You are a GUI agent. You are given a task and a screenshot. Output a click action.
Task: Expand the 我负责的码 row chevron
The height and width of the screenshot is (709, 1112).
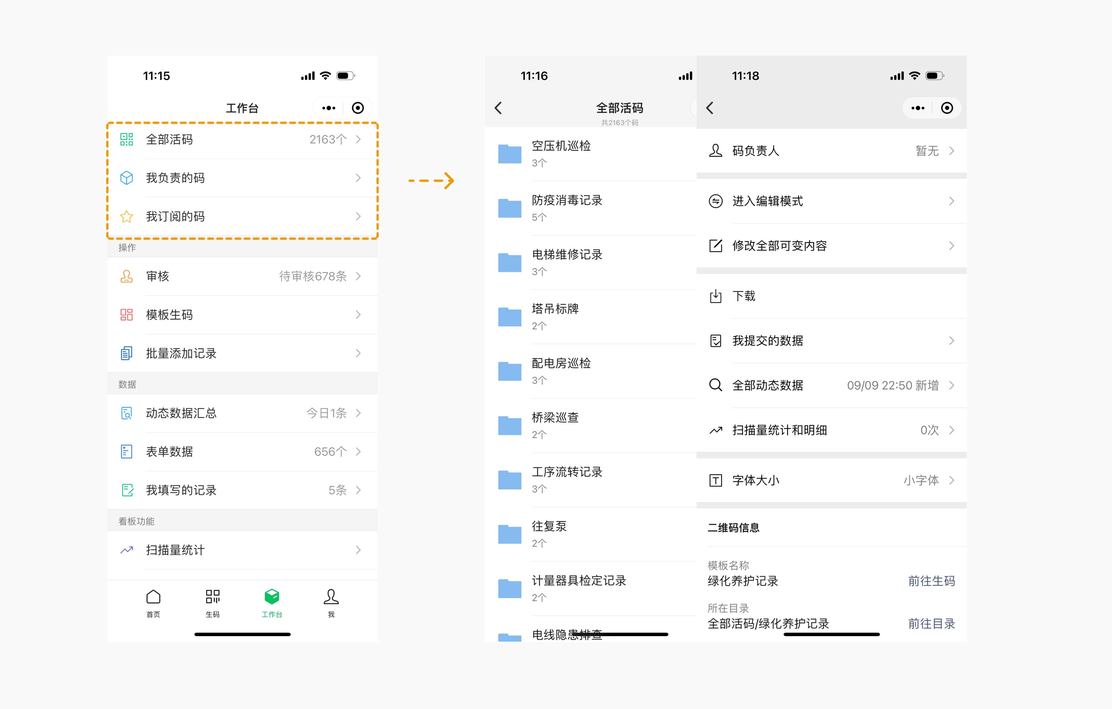358,178
